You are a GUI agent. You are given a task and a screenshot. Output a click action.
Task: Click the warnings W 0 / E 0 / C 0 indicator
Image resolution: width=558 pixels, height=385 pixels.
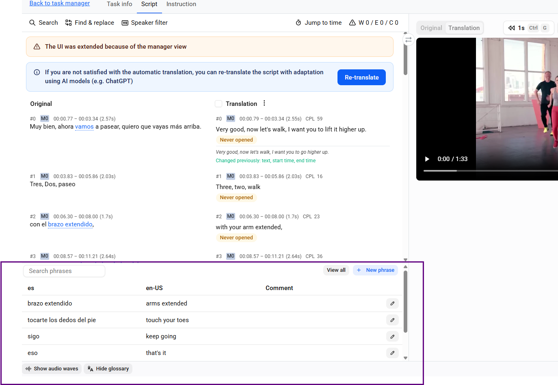click(374, 23)
